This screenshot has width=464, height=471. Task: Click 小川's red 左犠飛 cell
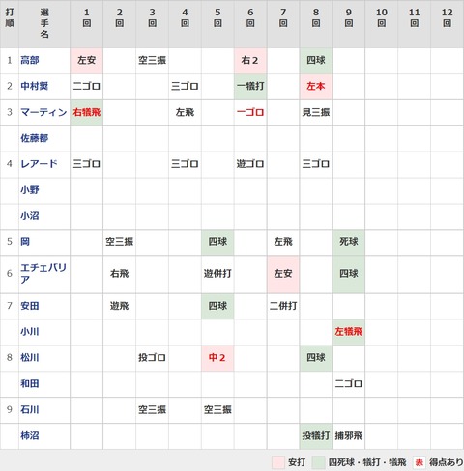349,332
